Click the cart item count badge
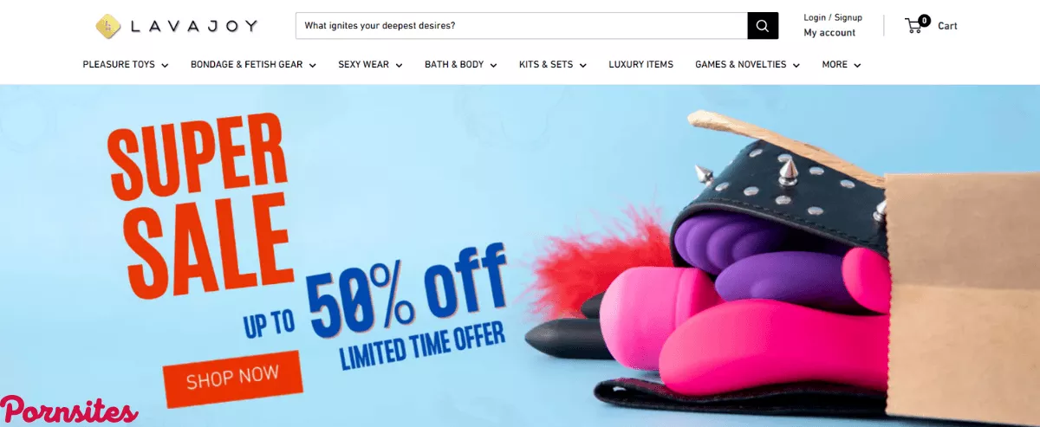 tap(924, 20)
